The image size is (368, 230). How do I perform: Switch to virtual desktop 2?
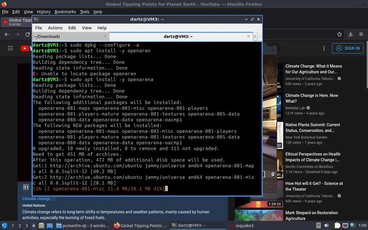pos(20,226)
